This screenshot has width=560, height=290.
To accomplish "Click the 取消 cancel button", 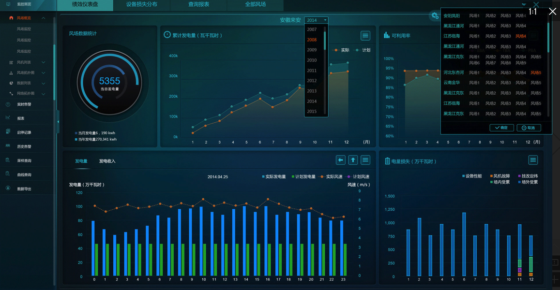I will 529,128.
